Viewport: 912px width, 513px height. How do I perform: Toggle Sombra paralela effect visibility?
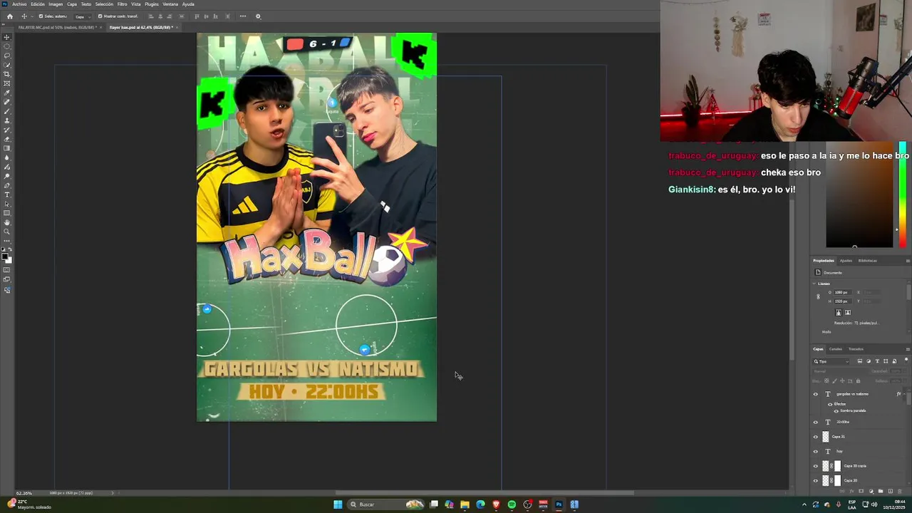click(836, 411)
